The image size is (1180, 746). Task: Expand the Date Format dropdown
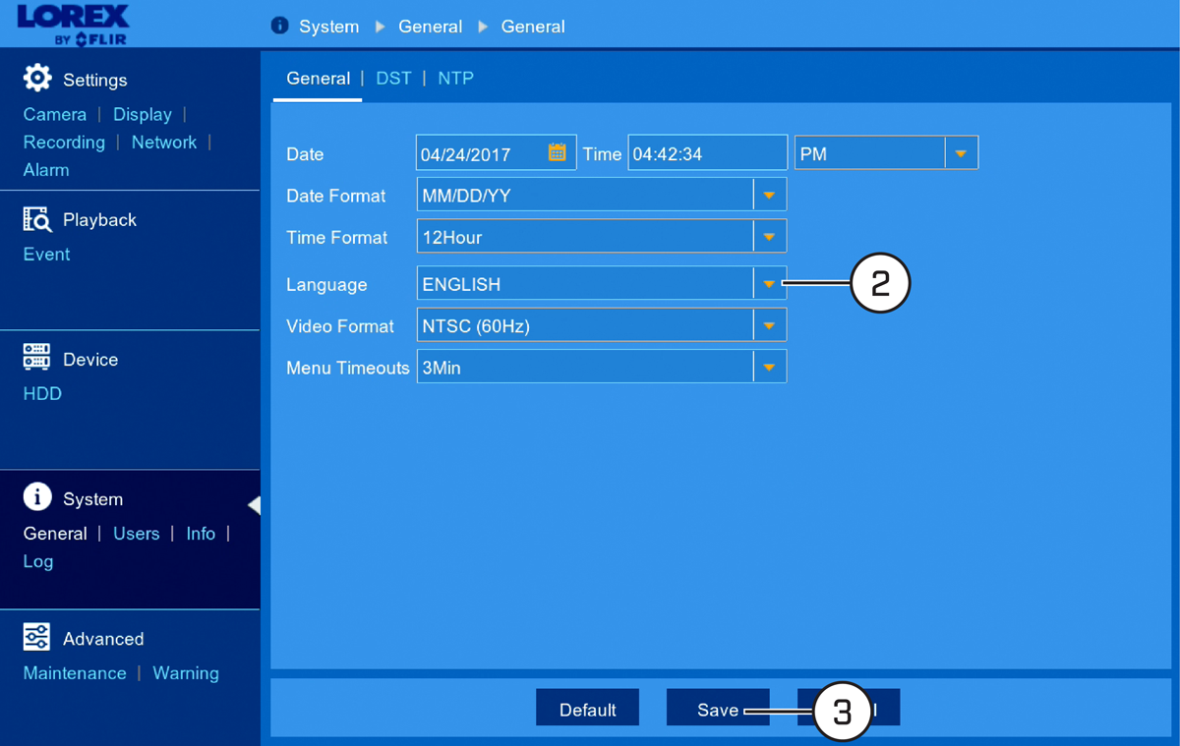point(769,196)
